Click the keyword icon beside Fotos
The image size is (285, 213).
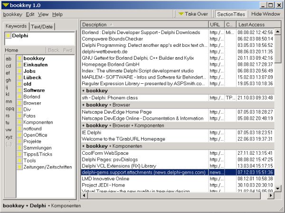pos(19,116)
